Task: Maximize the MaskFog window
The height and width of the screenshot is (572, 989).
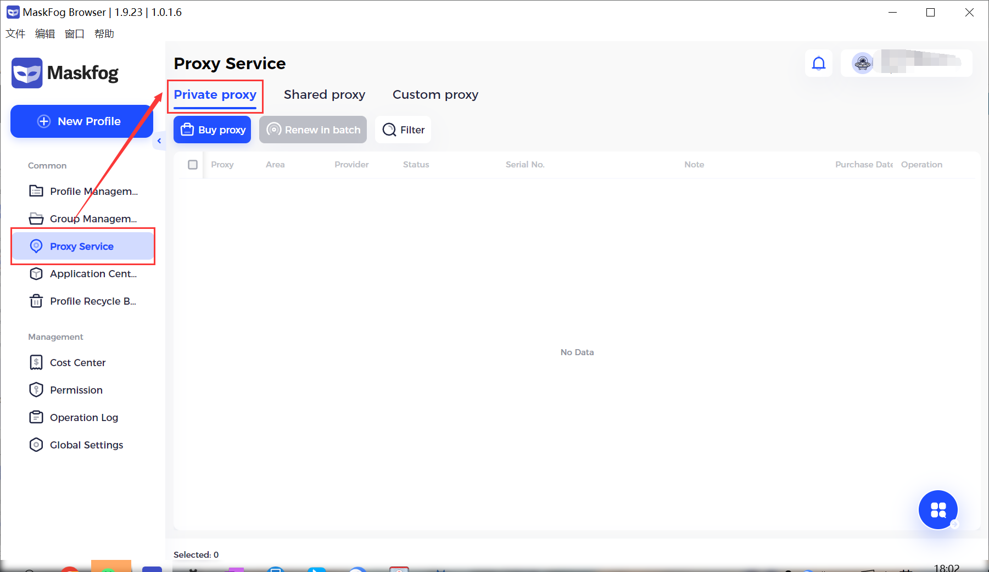Action: click(x=930, y=12)
